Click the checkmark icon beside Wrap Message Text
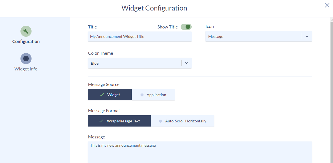The width and height of the screenshot is (333, 163). [101, 121]
